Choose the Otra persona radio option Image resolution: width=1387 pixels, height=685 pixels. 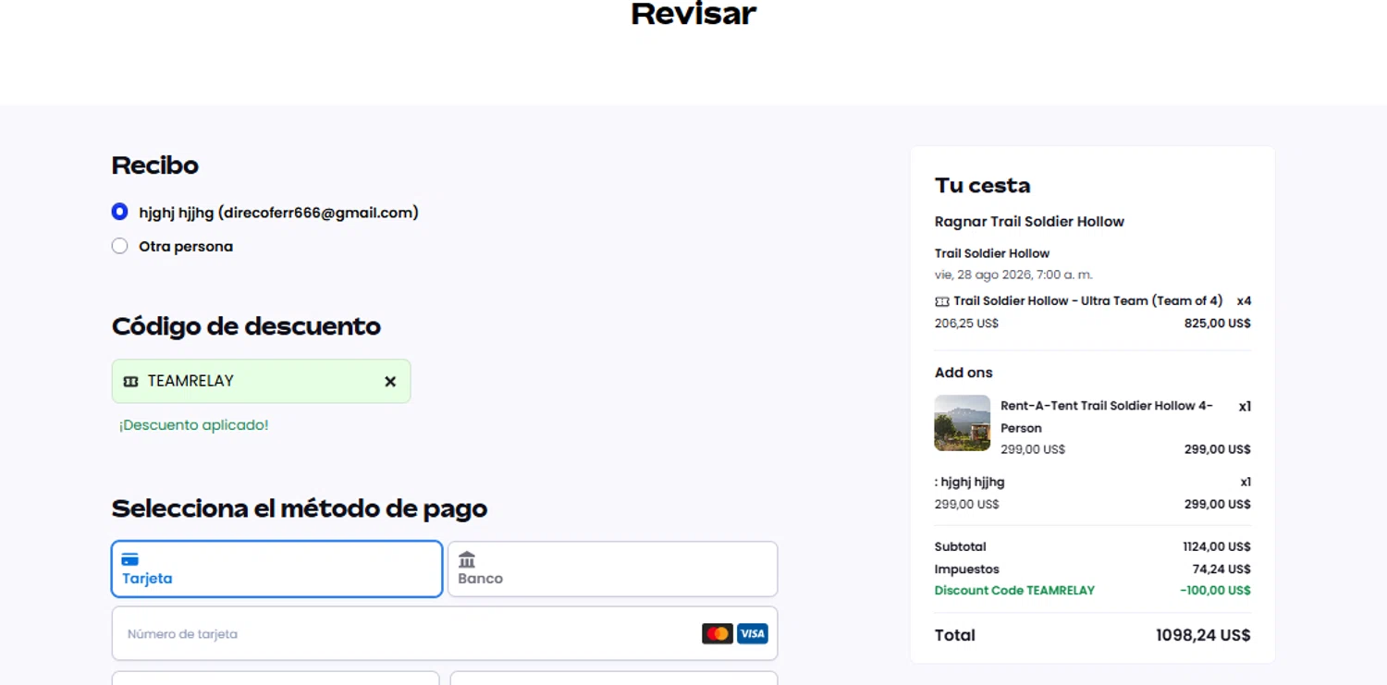119,246
